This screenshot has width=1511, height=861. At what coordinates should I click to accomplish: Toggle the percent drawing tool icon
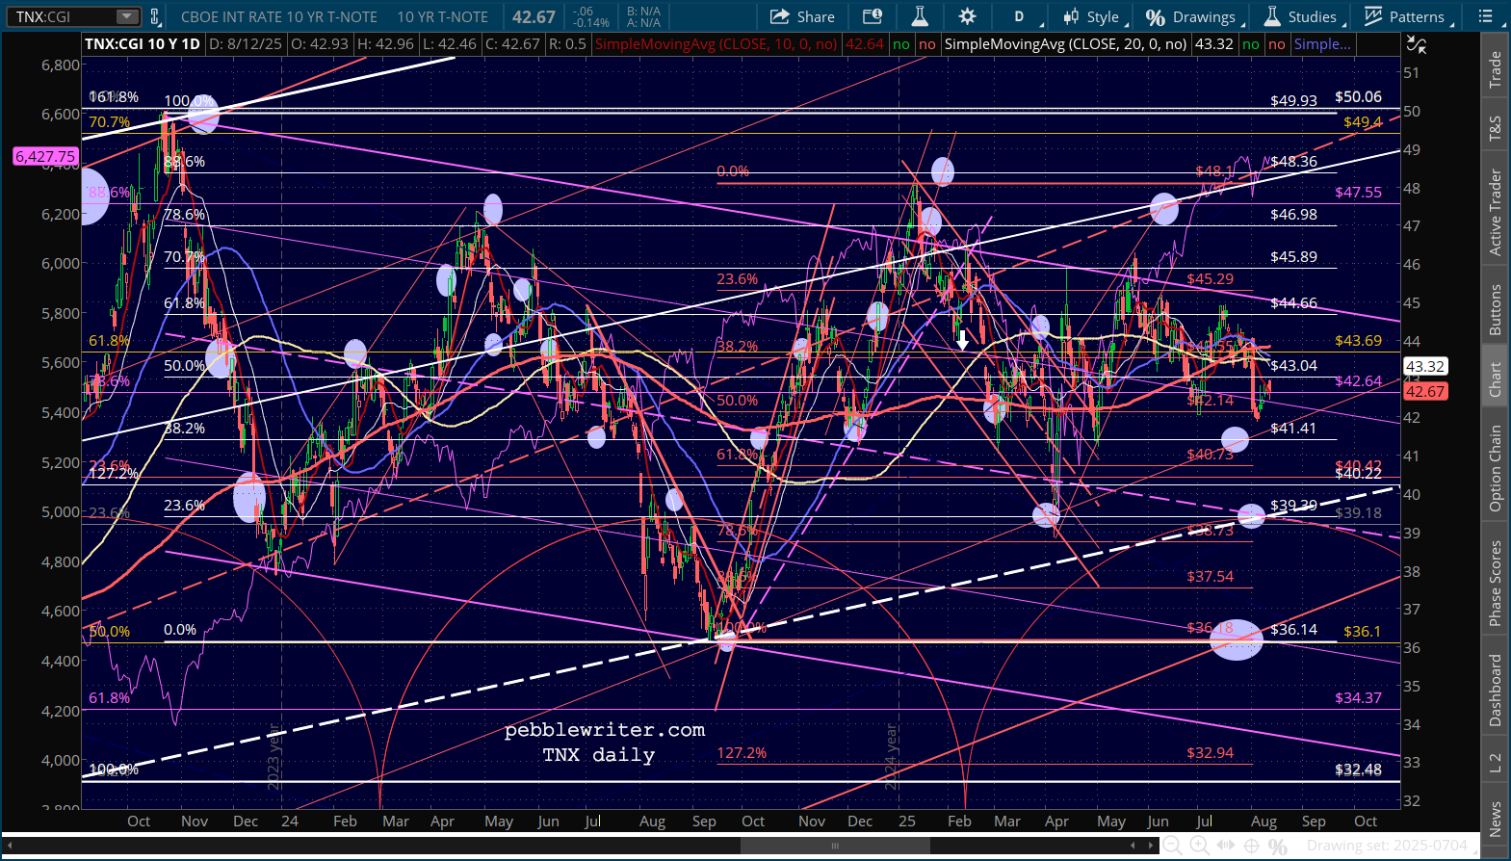pos(1278,846)
